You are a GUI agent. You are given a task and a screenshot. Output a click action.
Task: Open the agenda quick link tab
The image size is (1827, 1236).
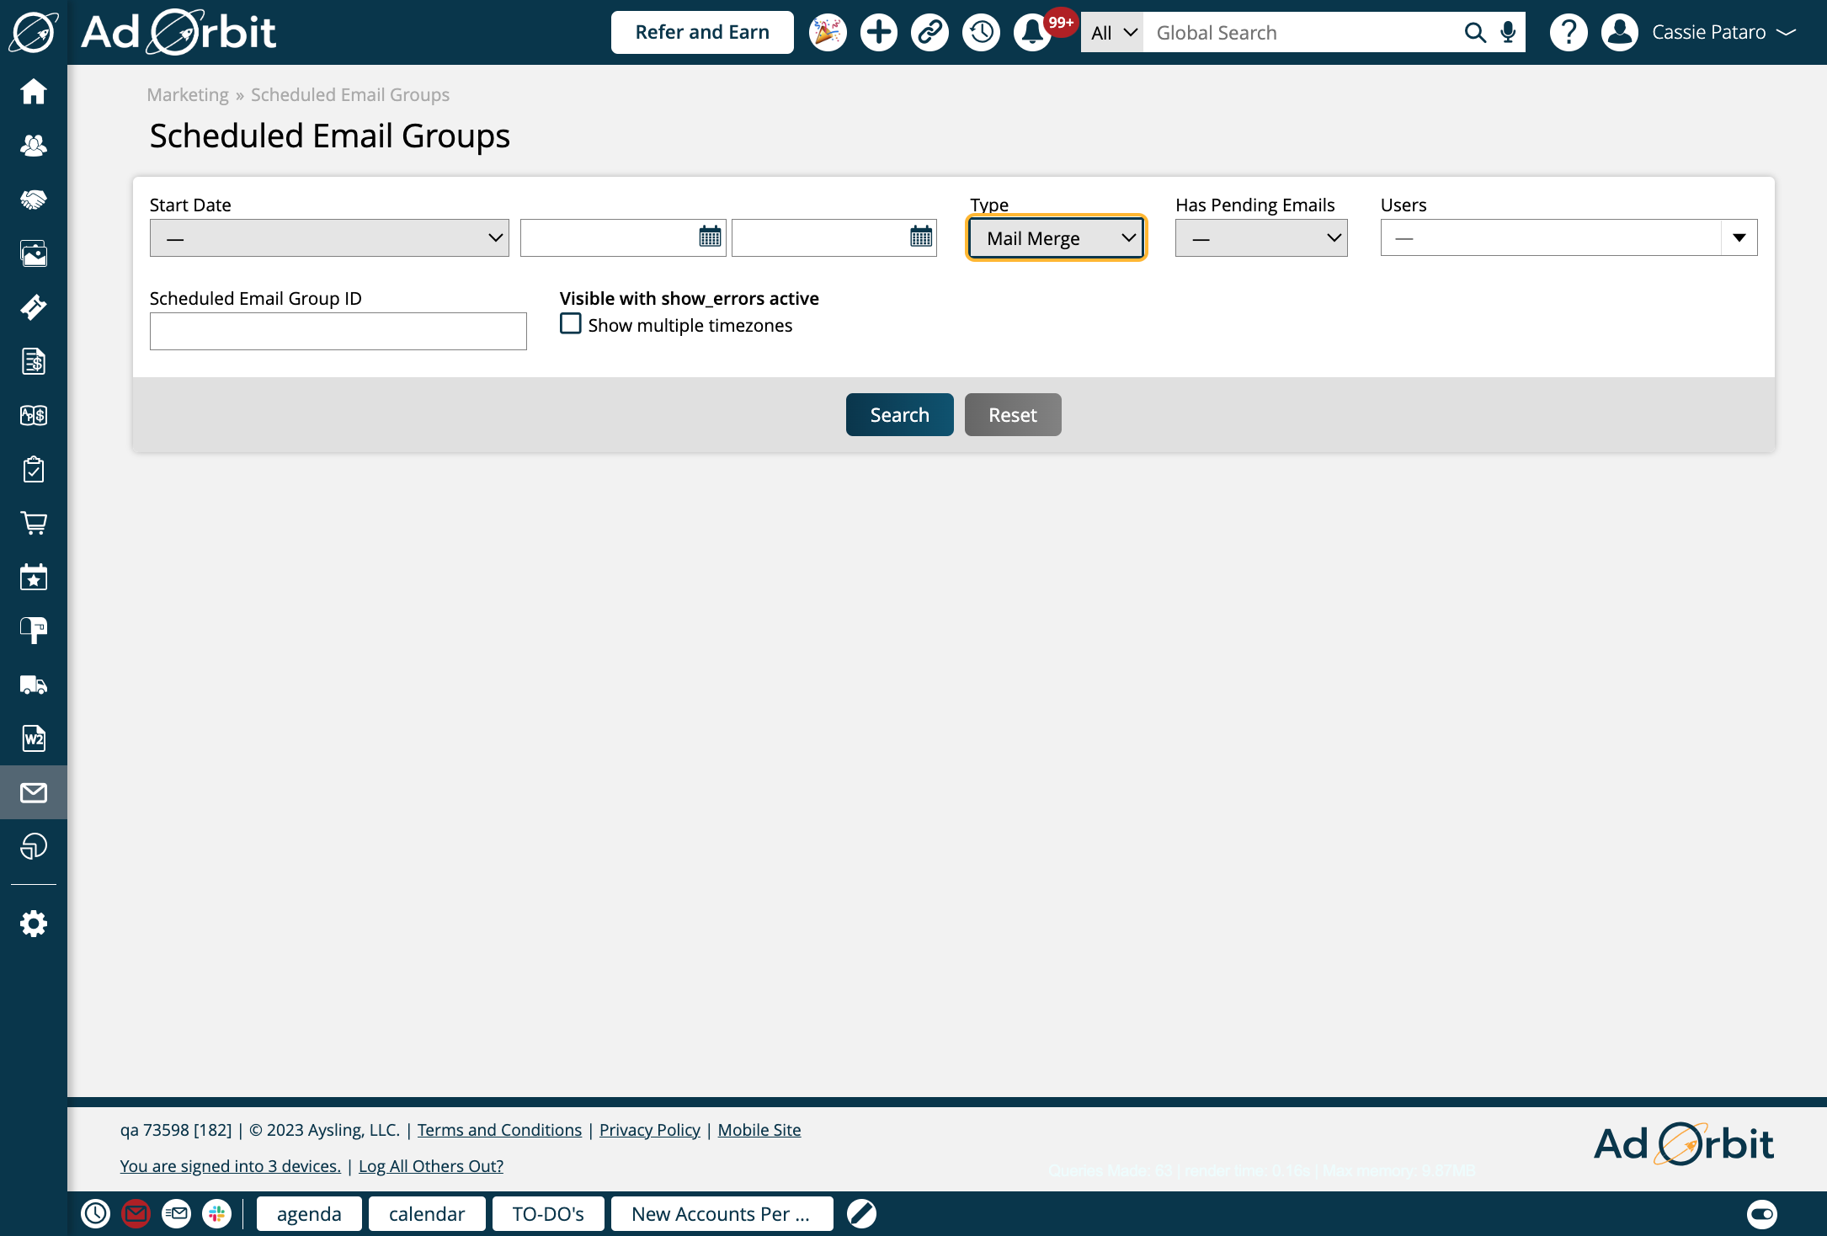308,1213
